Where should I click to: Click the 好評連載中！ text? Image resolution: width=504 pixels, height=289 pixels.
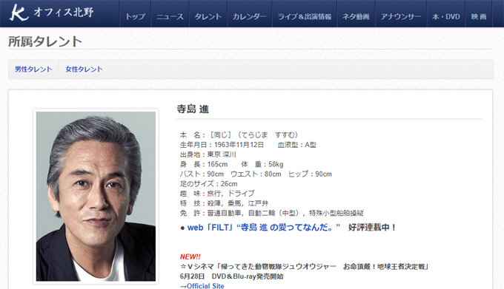click(x=372, y=228)
